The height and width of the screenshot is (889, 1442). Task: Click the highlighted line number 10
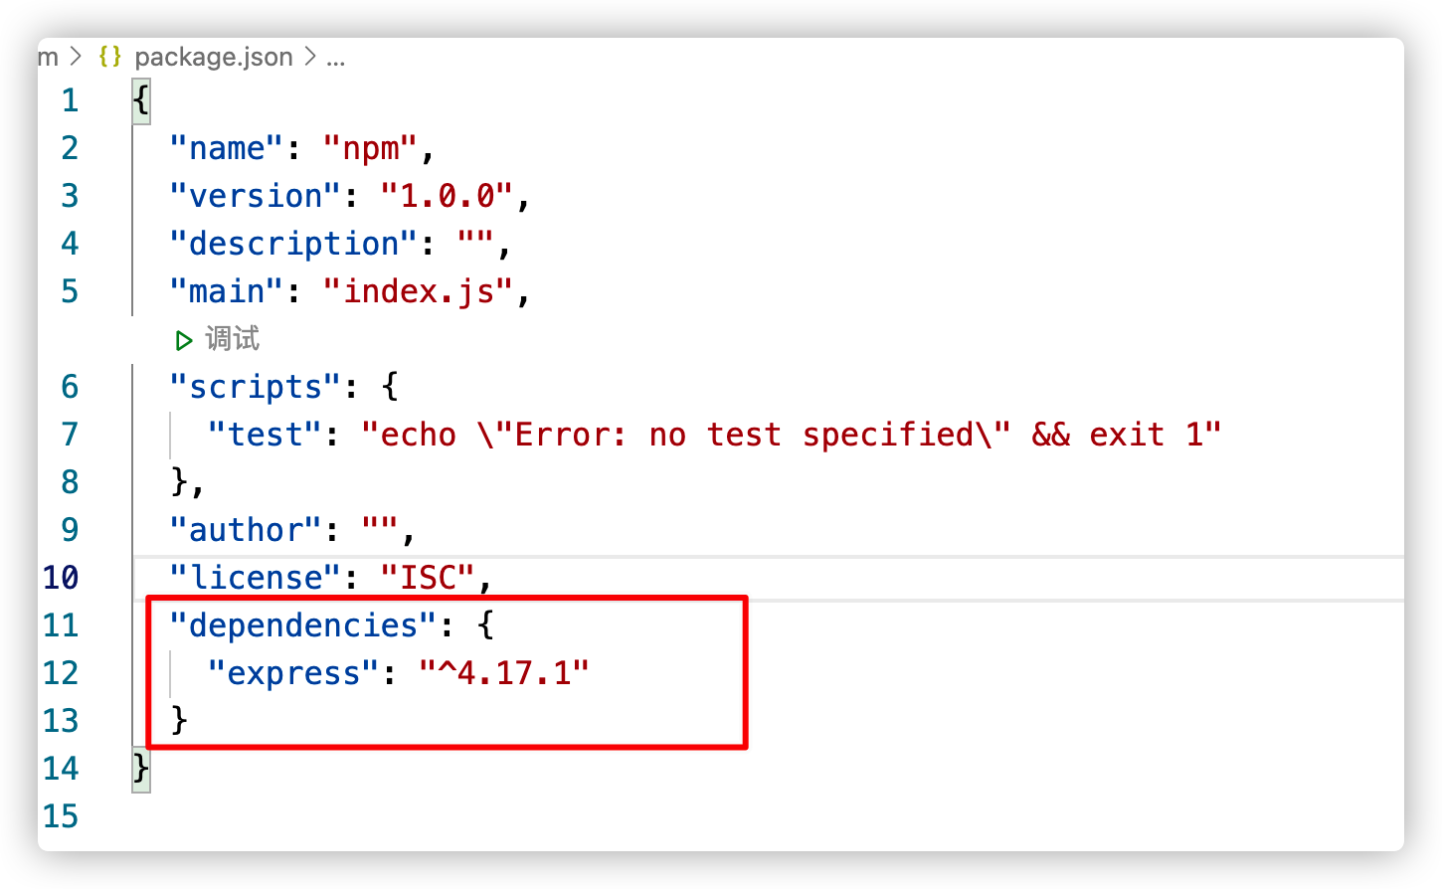(x=61, y=578)
